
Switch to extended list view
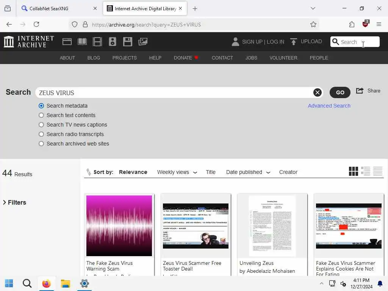point(366,171)
